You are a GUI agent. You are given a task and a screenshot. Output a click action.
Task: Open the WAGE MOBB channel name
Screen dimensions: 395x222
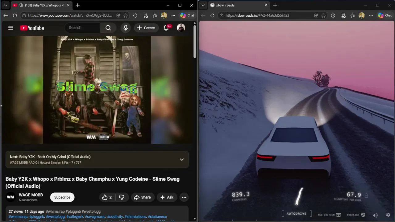click(31, 195)
